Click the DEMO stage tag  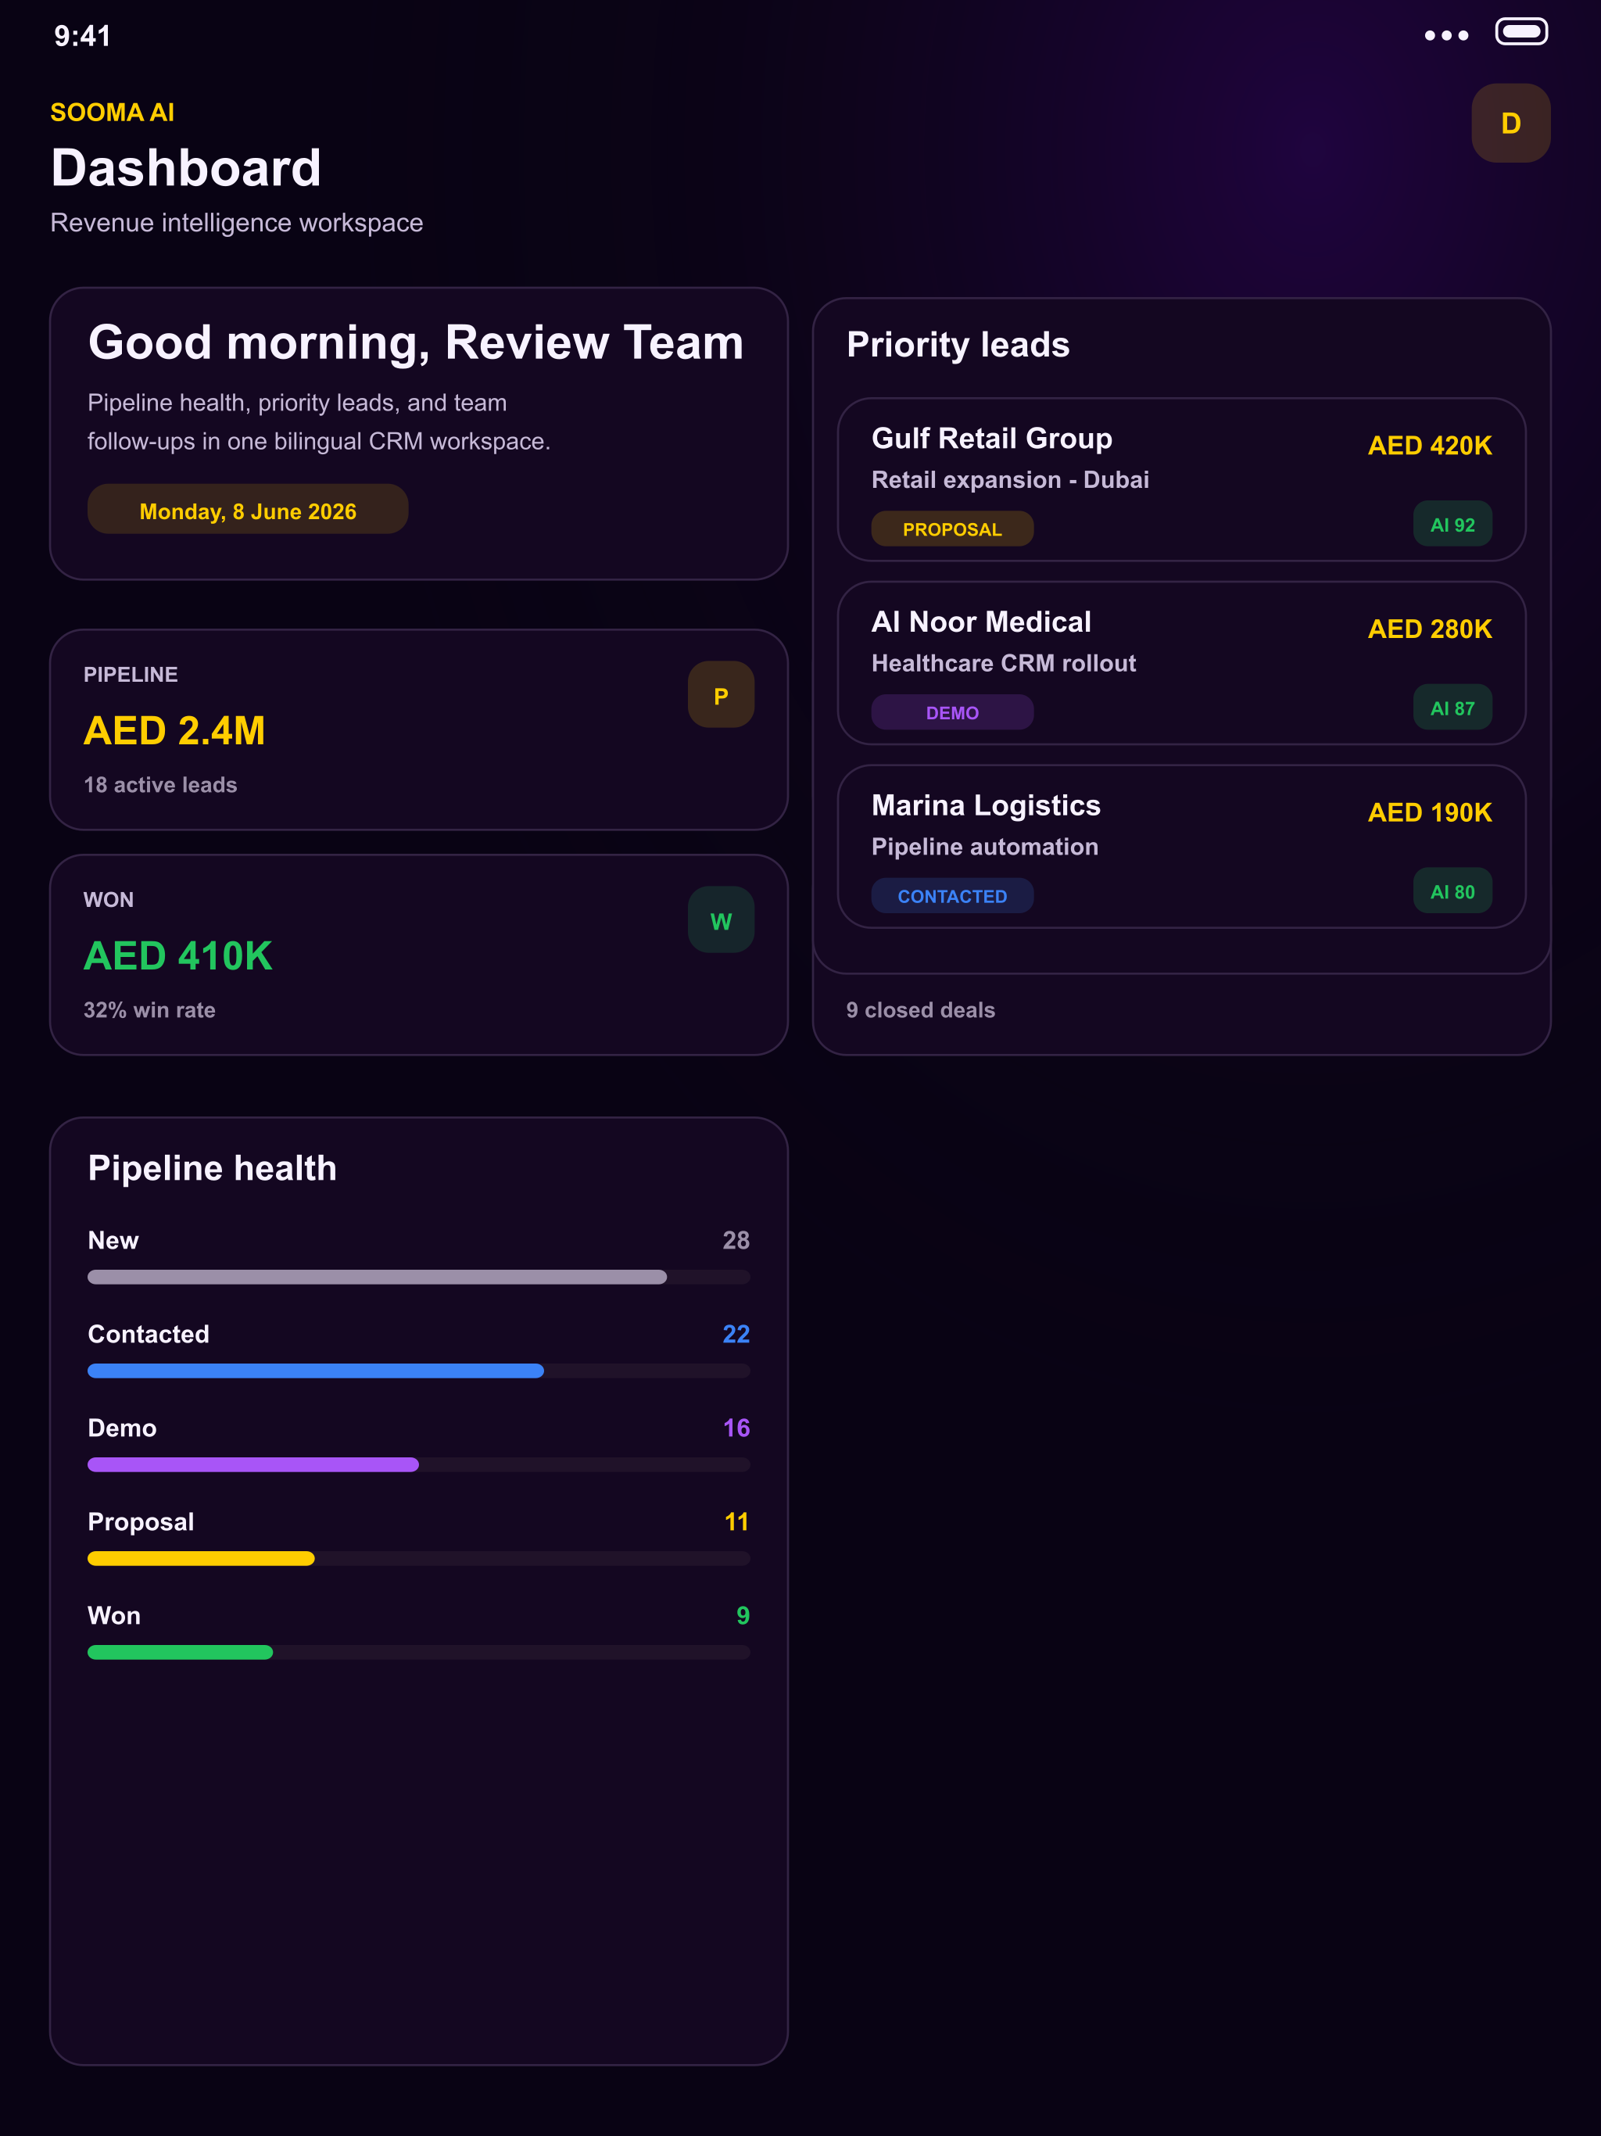952,711
